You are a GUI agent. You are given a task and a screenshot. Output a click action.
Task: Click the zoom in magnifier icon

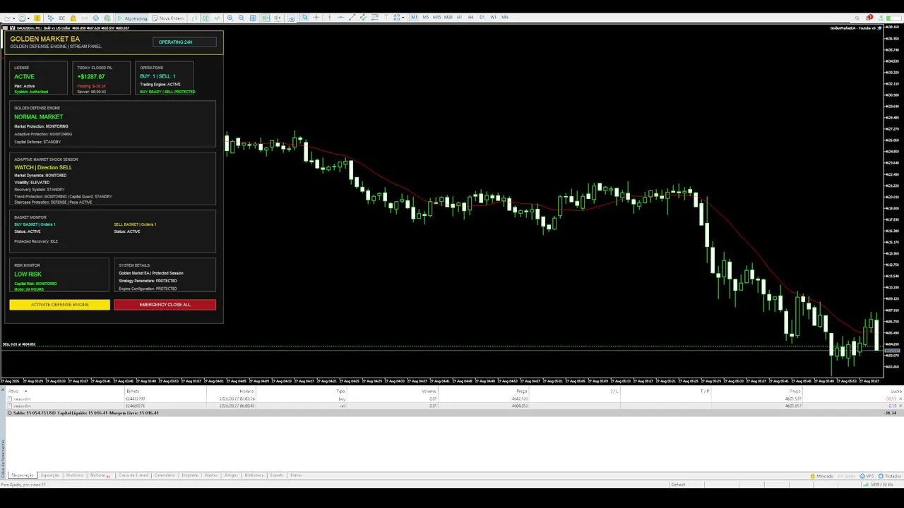pyautogui.click(x=230, y=18)
